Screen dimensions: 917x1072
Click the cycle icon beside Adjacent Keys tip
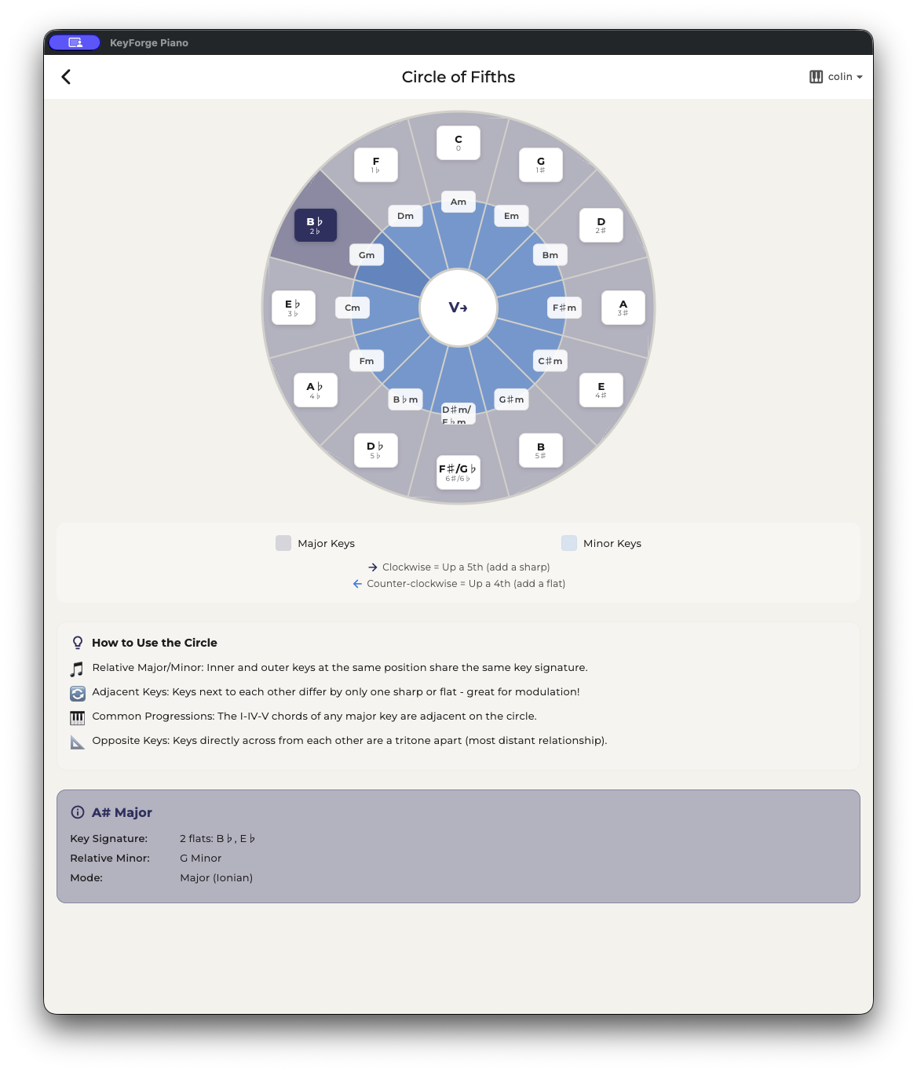click(x=77, y=692)
